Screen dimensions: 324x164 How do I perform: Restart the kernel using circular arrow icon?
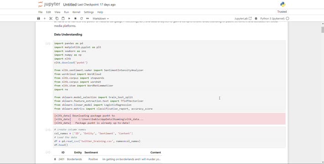[81, 18]
